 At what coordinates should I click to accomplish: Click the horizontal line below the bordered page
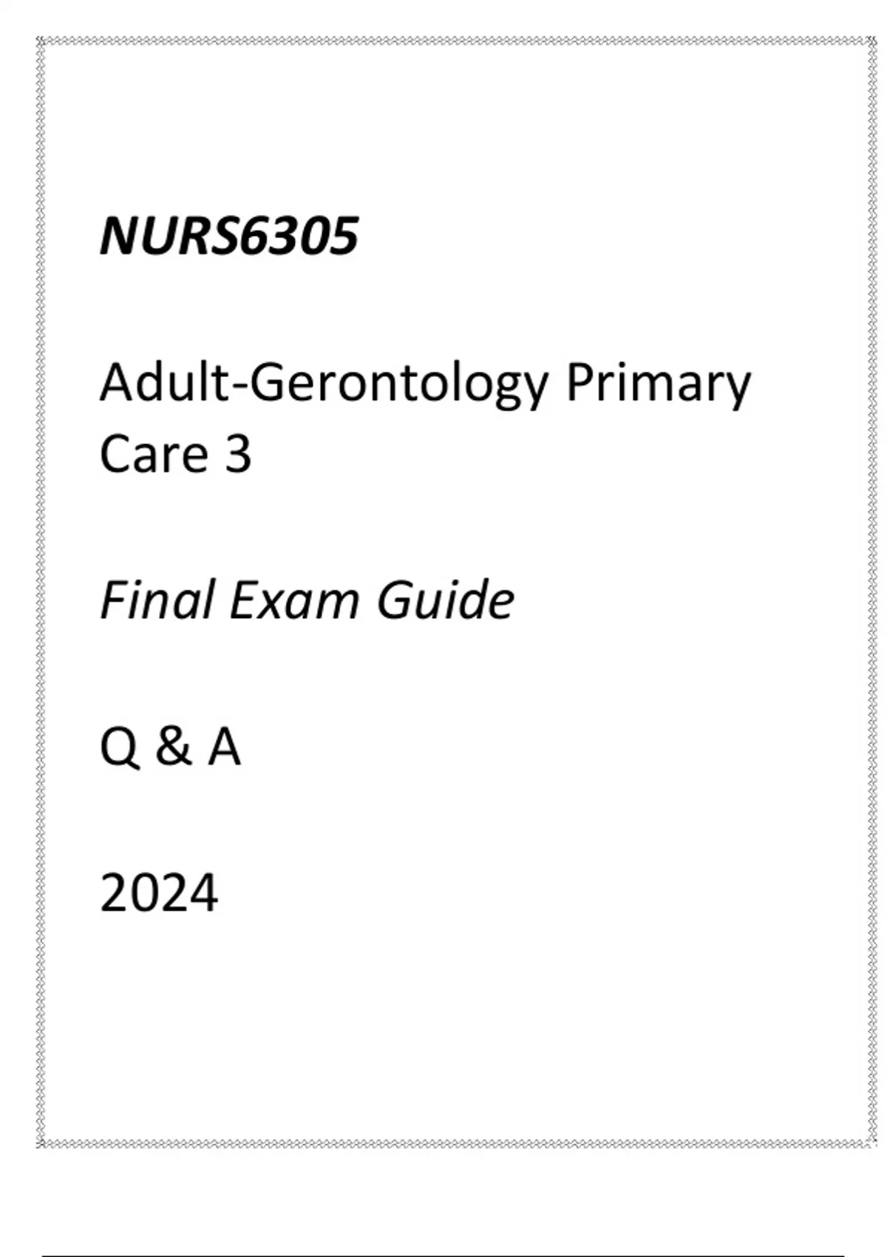pyautogui.click(x=443, y=1256)
